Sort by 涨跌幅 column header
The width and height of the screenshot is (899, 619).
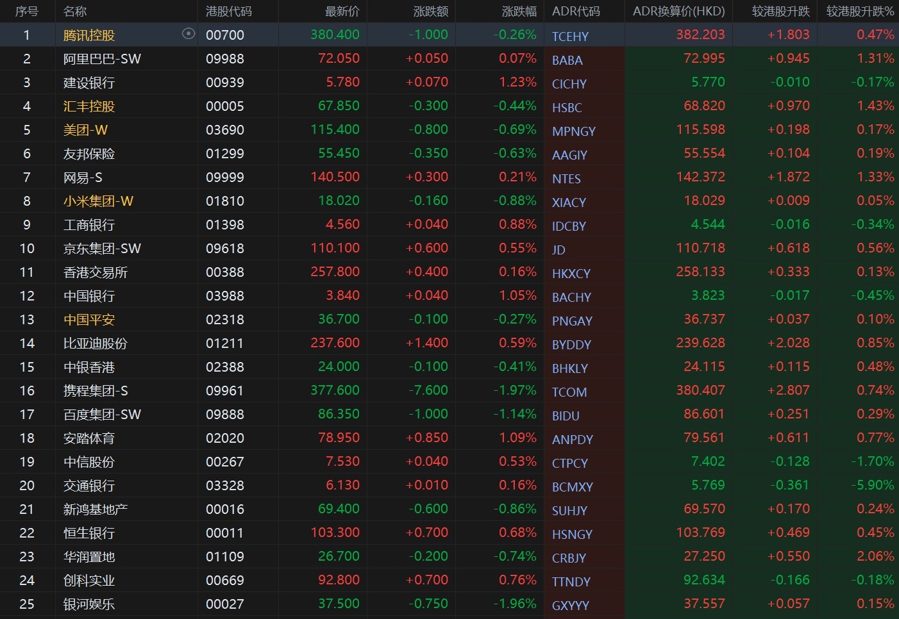[x=519, y=12]
